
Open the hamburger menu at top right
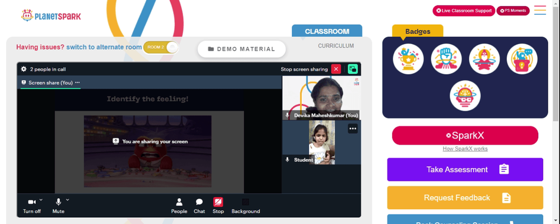point(540,10)
